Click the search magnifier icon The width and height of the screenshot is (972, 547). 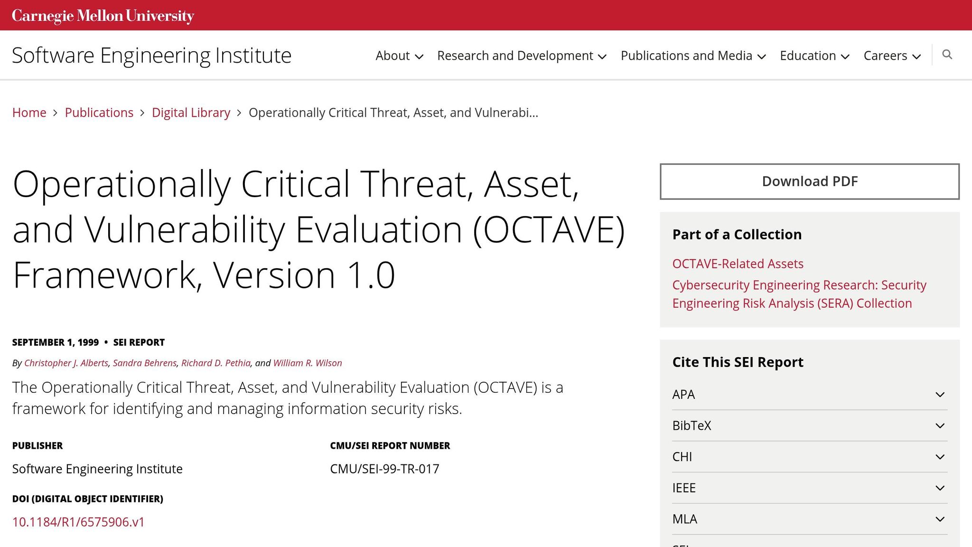click(x=947, y=55)
